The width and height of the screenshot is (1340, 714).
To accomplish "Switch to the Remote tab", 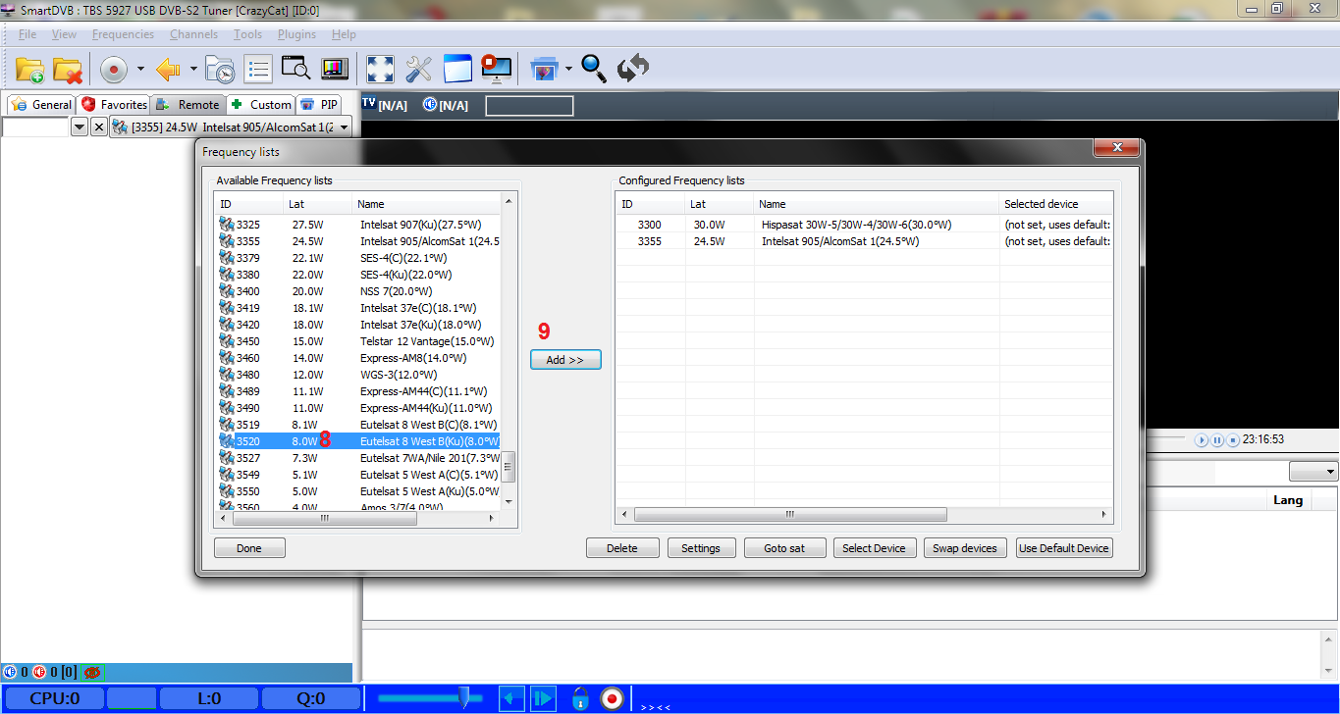I will (x=188, y=104).
